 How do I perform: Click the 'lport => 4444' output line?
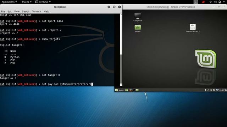[x=10, y=24]
